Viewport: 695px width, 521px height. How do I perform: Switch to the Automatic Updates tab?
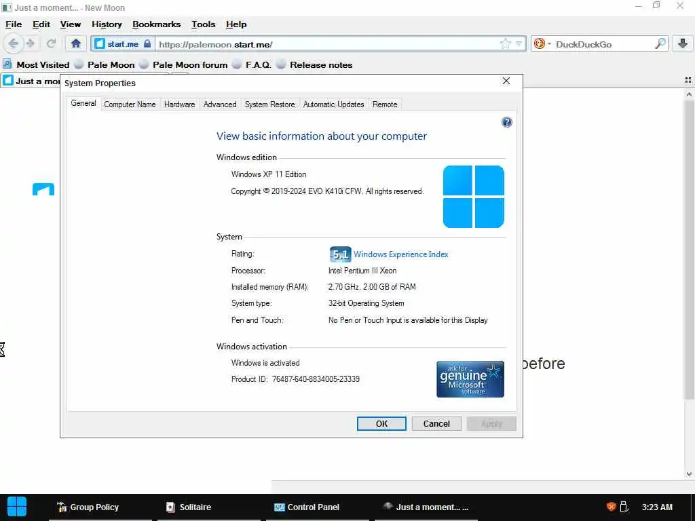pyautogui.click(x=334, y=104)
